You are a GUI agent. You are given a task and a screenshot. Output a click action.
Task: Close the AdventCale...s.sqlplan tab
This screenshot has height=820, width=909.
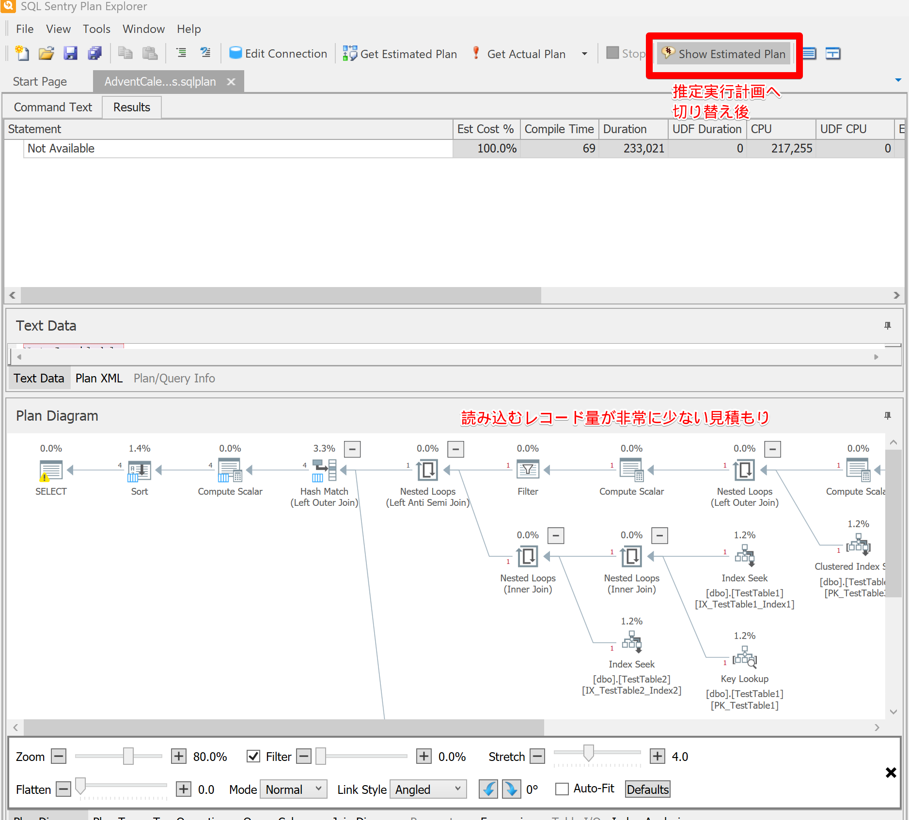231,82
